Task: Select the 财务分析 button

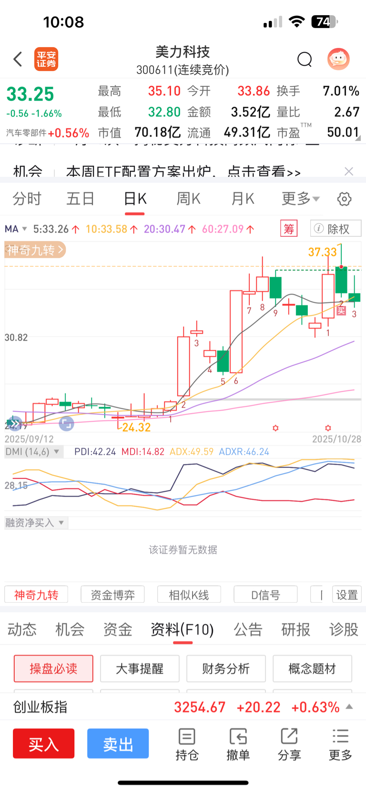Action: tap(226, 669)
